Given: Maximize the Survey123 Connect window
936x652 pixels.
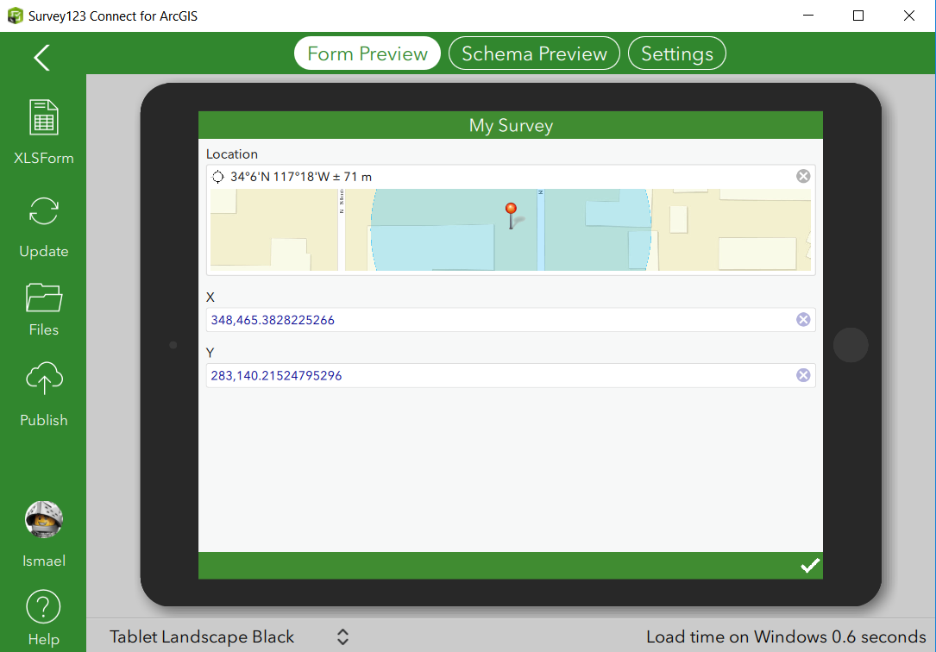Looking at the screenshot, I should [858, 16].
